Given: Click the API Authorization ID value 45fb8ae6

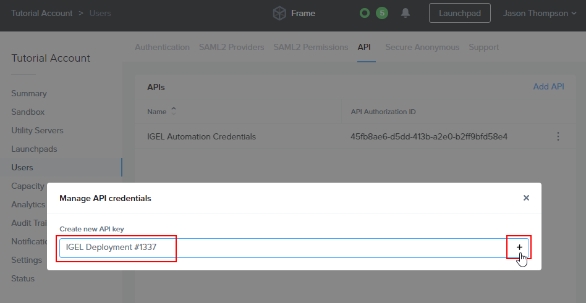Looking at the screenshot, I should pos(428,136).
